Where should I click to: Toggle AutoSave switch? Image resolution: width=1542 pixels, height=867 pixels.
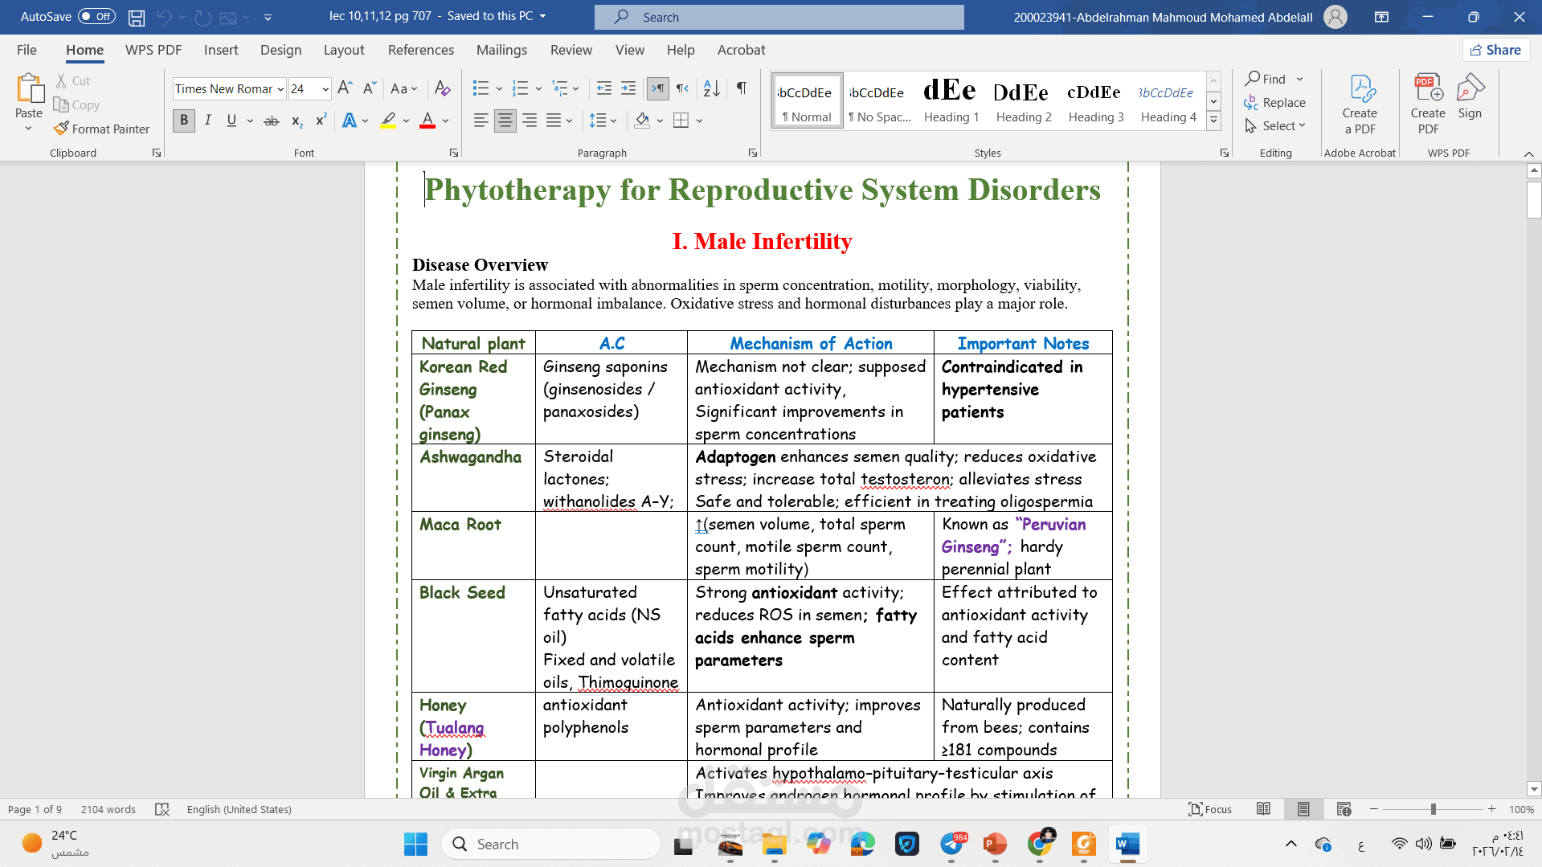(96, 17)
